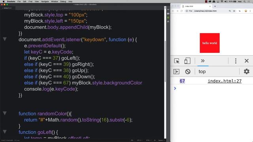253x142 pixels.
Task: Click the red hello world block
Action: coord(210,43)
